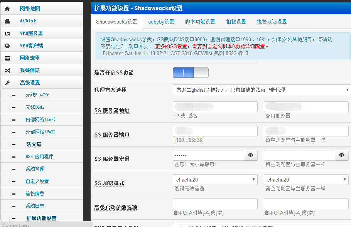The height and width of the screenshot is (227, 351).
Task: Open the 网络地图 page
Action: click(x=30, y=8)
